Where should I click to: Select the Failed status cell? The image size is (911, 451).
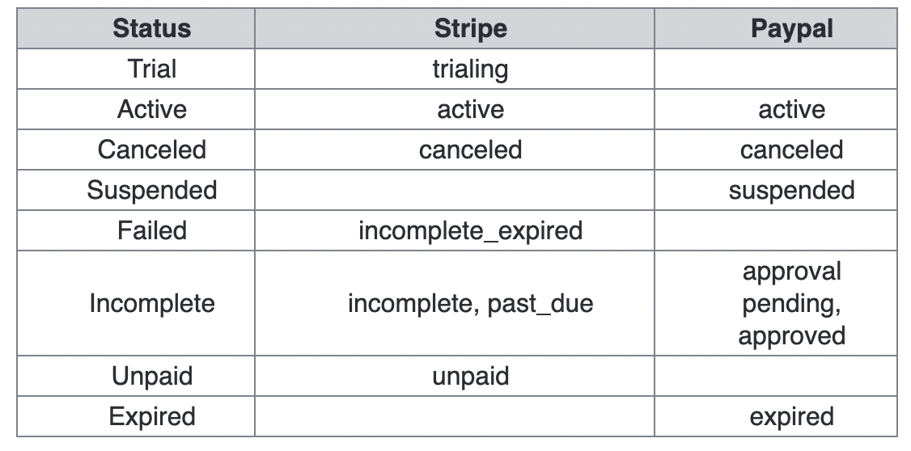click(152, 230)
